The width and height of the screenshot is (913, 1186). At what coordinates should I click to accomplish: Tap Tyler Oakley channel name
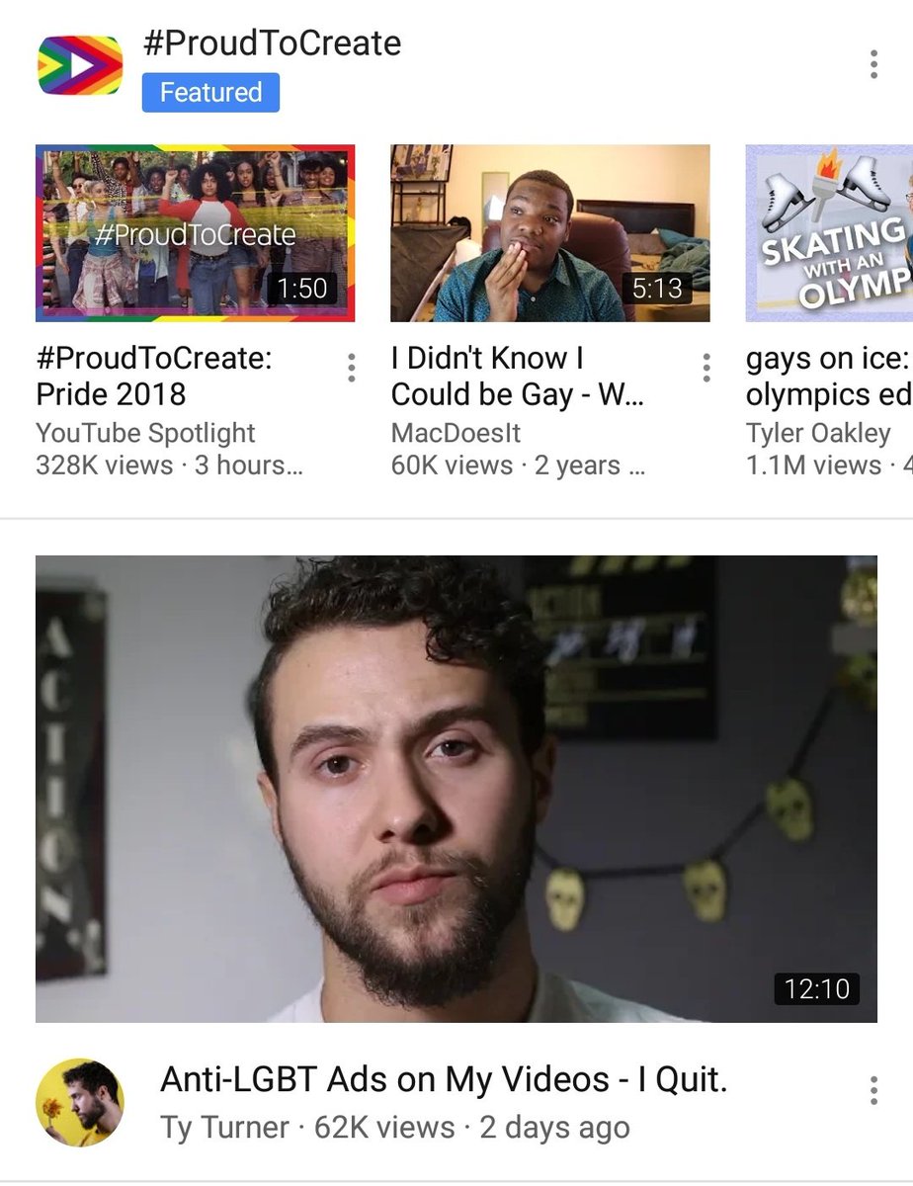coord(818,433)
